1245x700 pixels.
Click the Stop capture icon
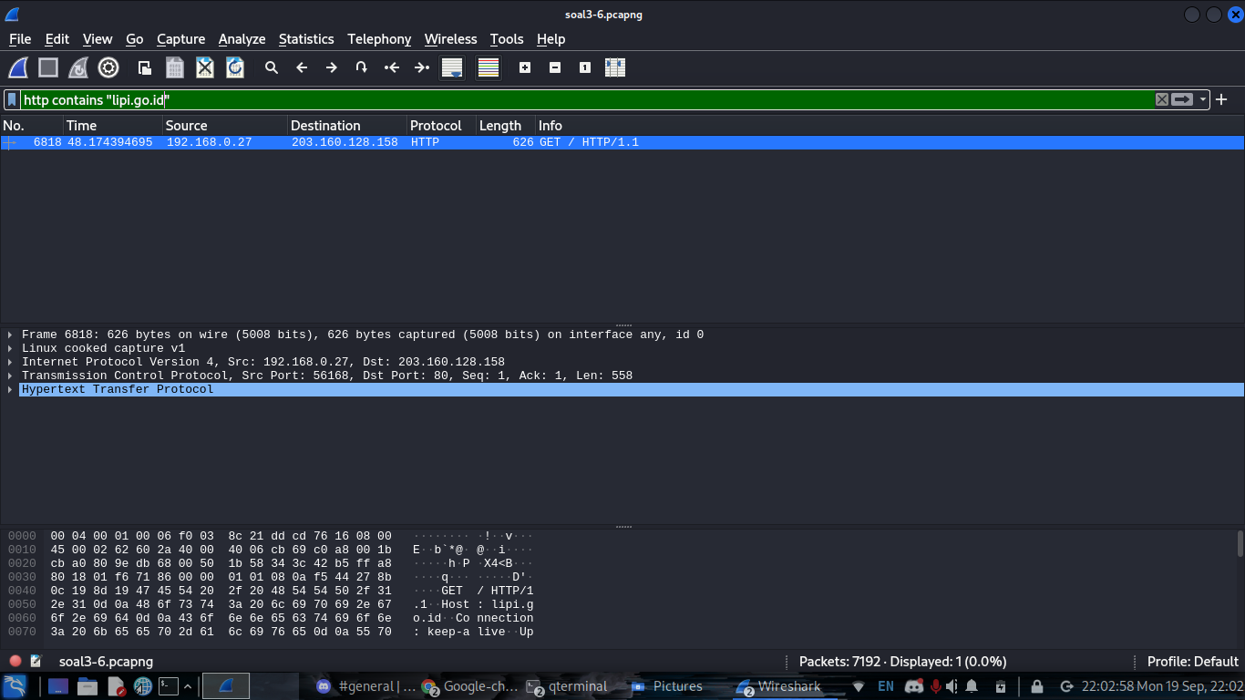coord(47,67)
